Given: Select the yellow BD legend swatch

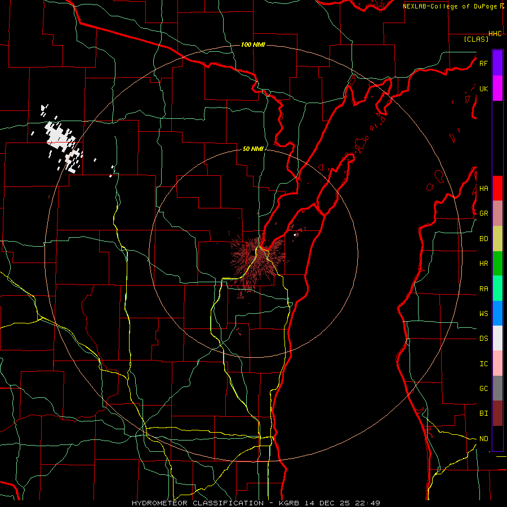Looking at the screenshot, I should [x=497, y=239].
